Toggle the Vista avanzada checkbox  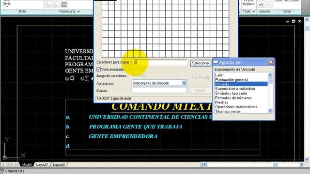[x=98, y=70]
